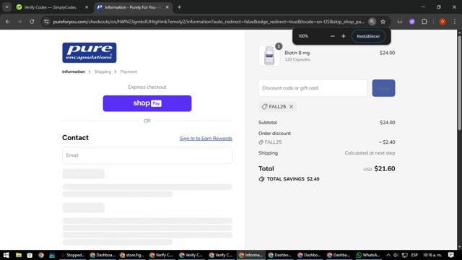Reload the checkout page
The image size is (462, 260).
coord(32,22)
